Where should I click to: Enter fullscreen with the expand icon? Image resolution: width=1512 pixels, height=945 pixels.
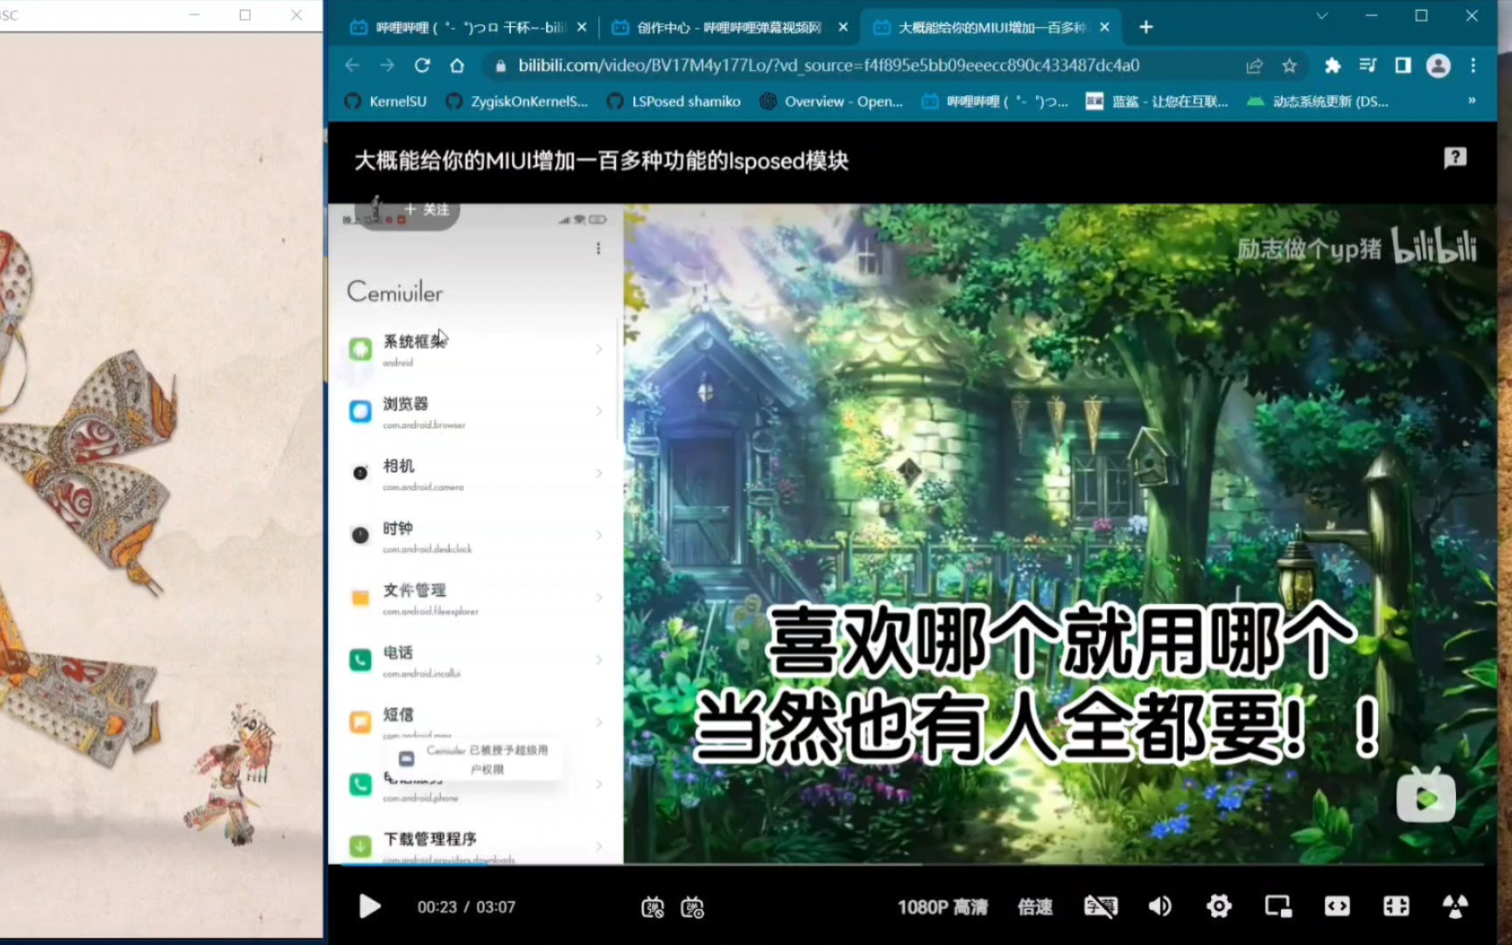coord(1396,906)
